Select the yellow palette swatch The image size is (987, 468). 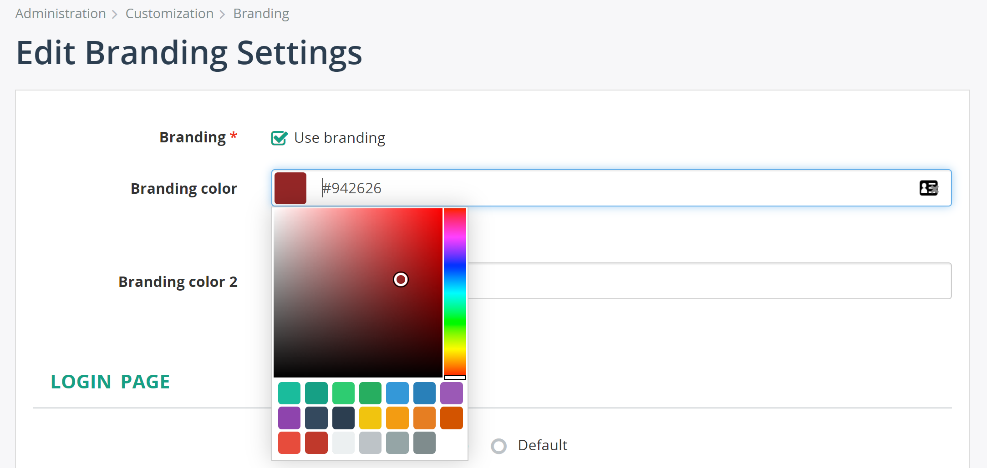tap(370, 418)
